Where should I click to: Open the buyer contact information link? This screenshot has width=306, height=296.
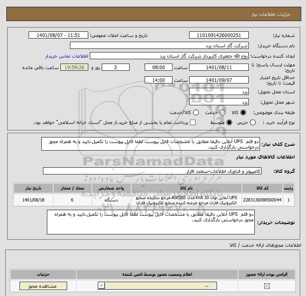click(x=67, y=56)
